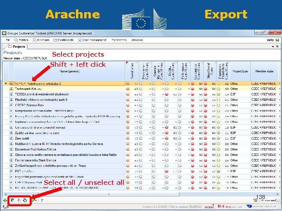Click the red eligibility score indicator in the TESSEA row

coord(167,95)
